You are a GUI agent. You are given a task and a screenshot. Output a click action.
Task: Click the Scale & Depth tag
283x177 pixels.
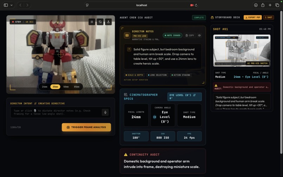pos(134,75)
